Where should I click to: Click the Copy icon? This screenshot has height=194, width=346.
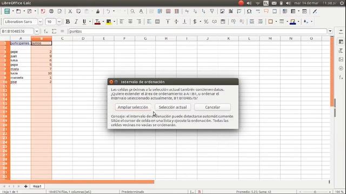tap(78, 11)
